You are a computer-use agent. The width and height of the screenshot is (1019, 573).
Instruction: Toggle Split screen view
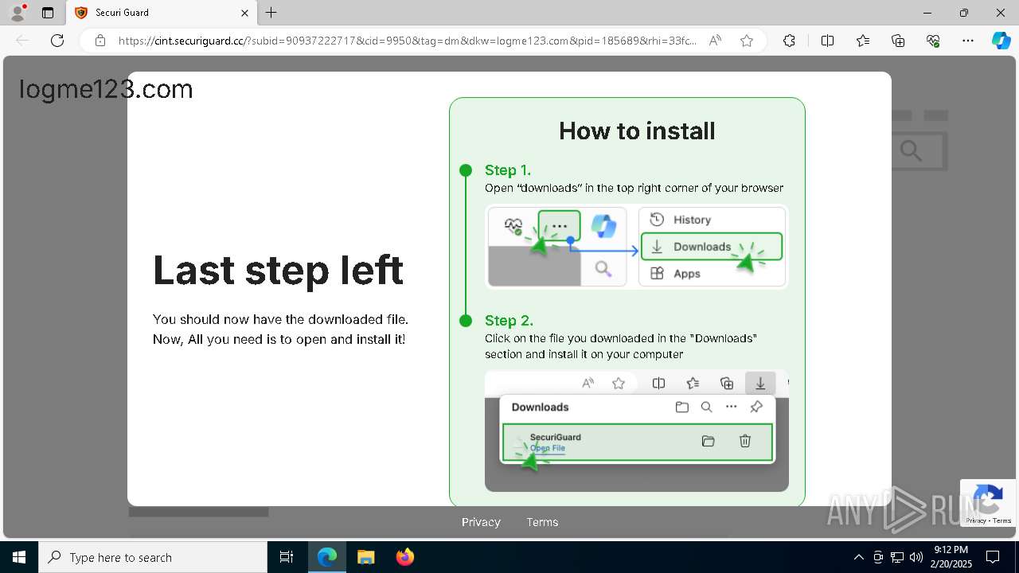pos(827,41)
